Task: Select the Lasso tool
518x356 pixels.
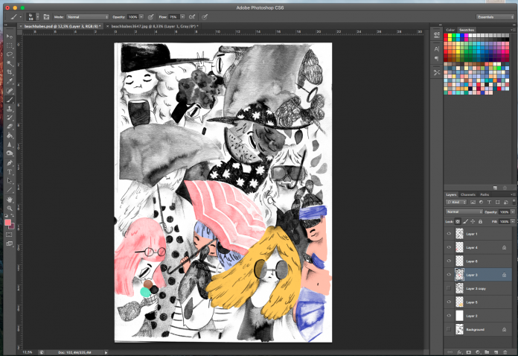Action: 9,54
